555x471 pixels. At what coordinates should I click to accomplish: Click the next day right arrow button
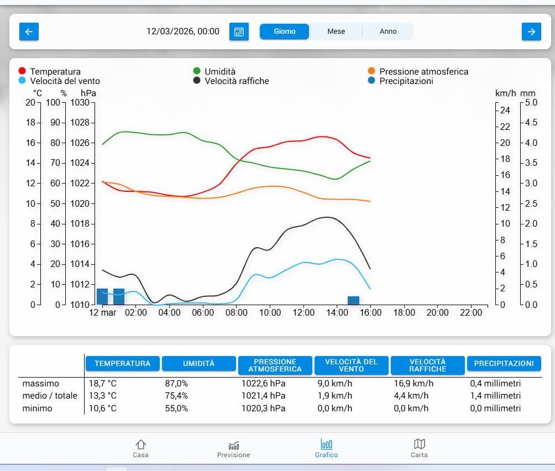pos(531,32)
